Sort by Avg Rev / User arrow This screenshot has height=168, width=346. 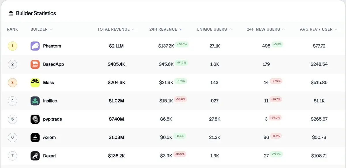(336, 29)
